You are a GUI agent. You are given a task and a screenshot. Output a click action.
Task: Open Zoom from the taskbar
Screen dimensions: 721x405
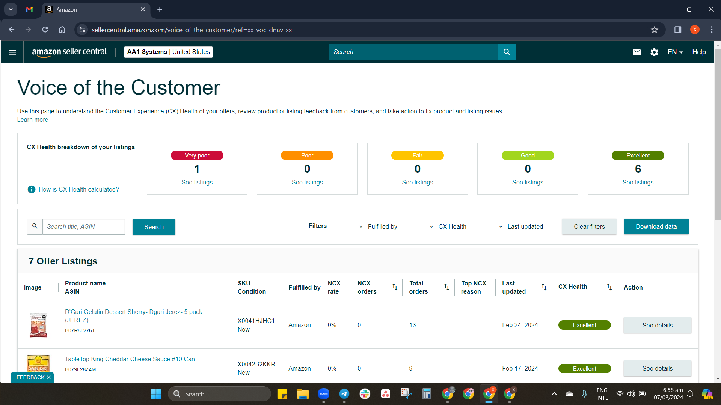[324, 394]
